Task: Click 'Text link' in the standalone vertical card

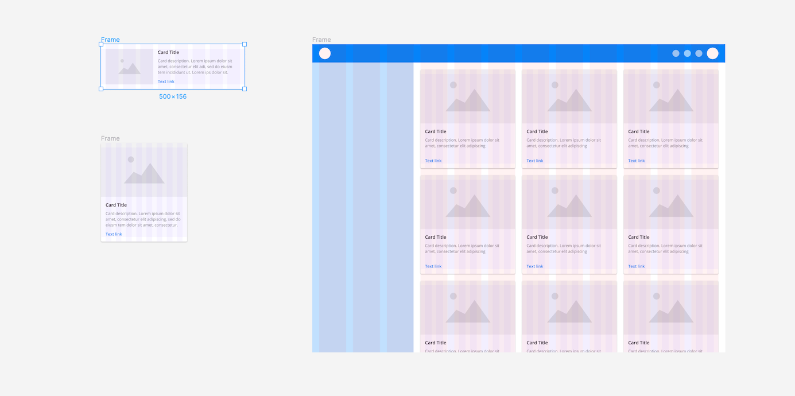Action: [x=114, y=234]
